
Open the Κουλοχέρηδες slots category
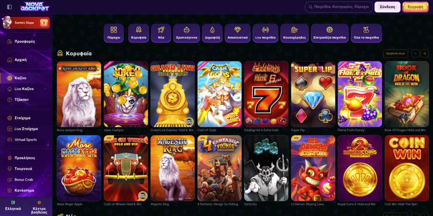tap(294, 33)
